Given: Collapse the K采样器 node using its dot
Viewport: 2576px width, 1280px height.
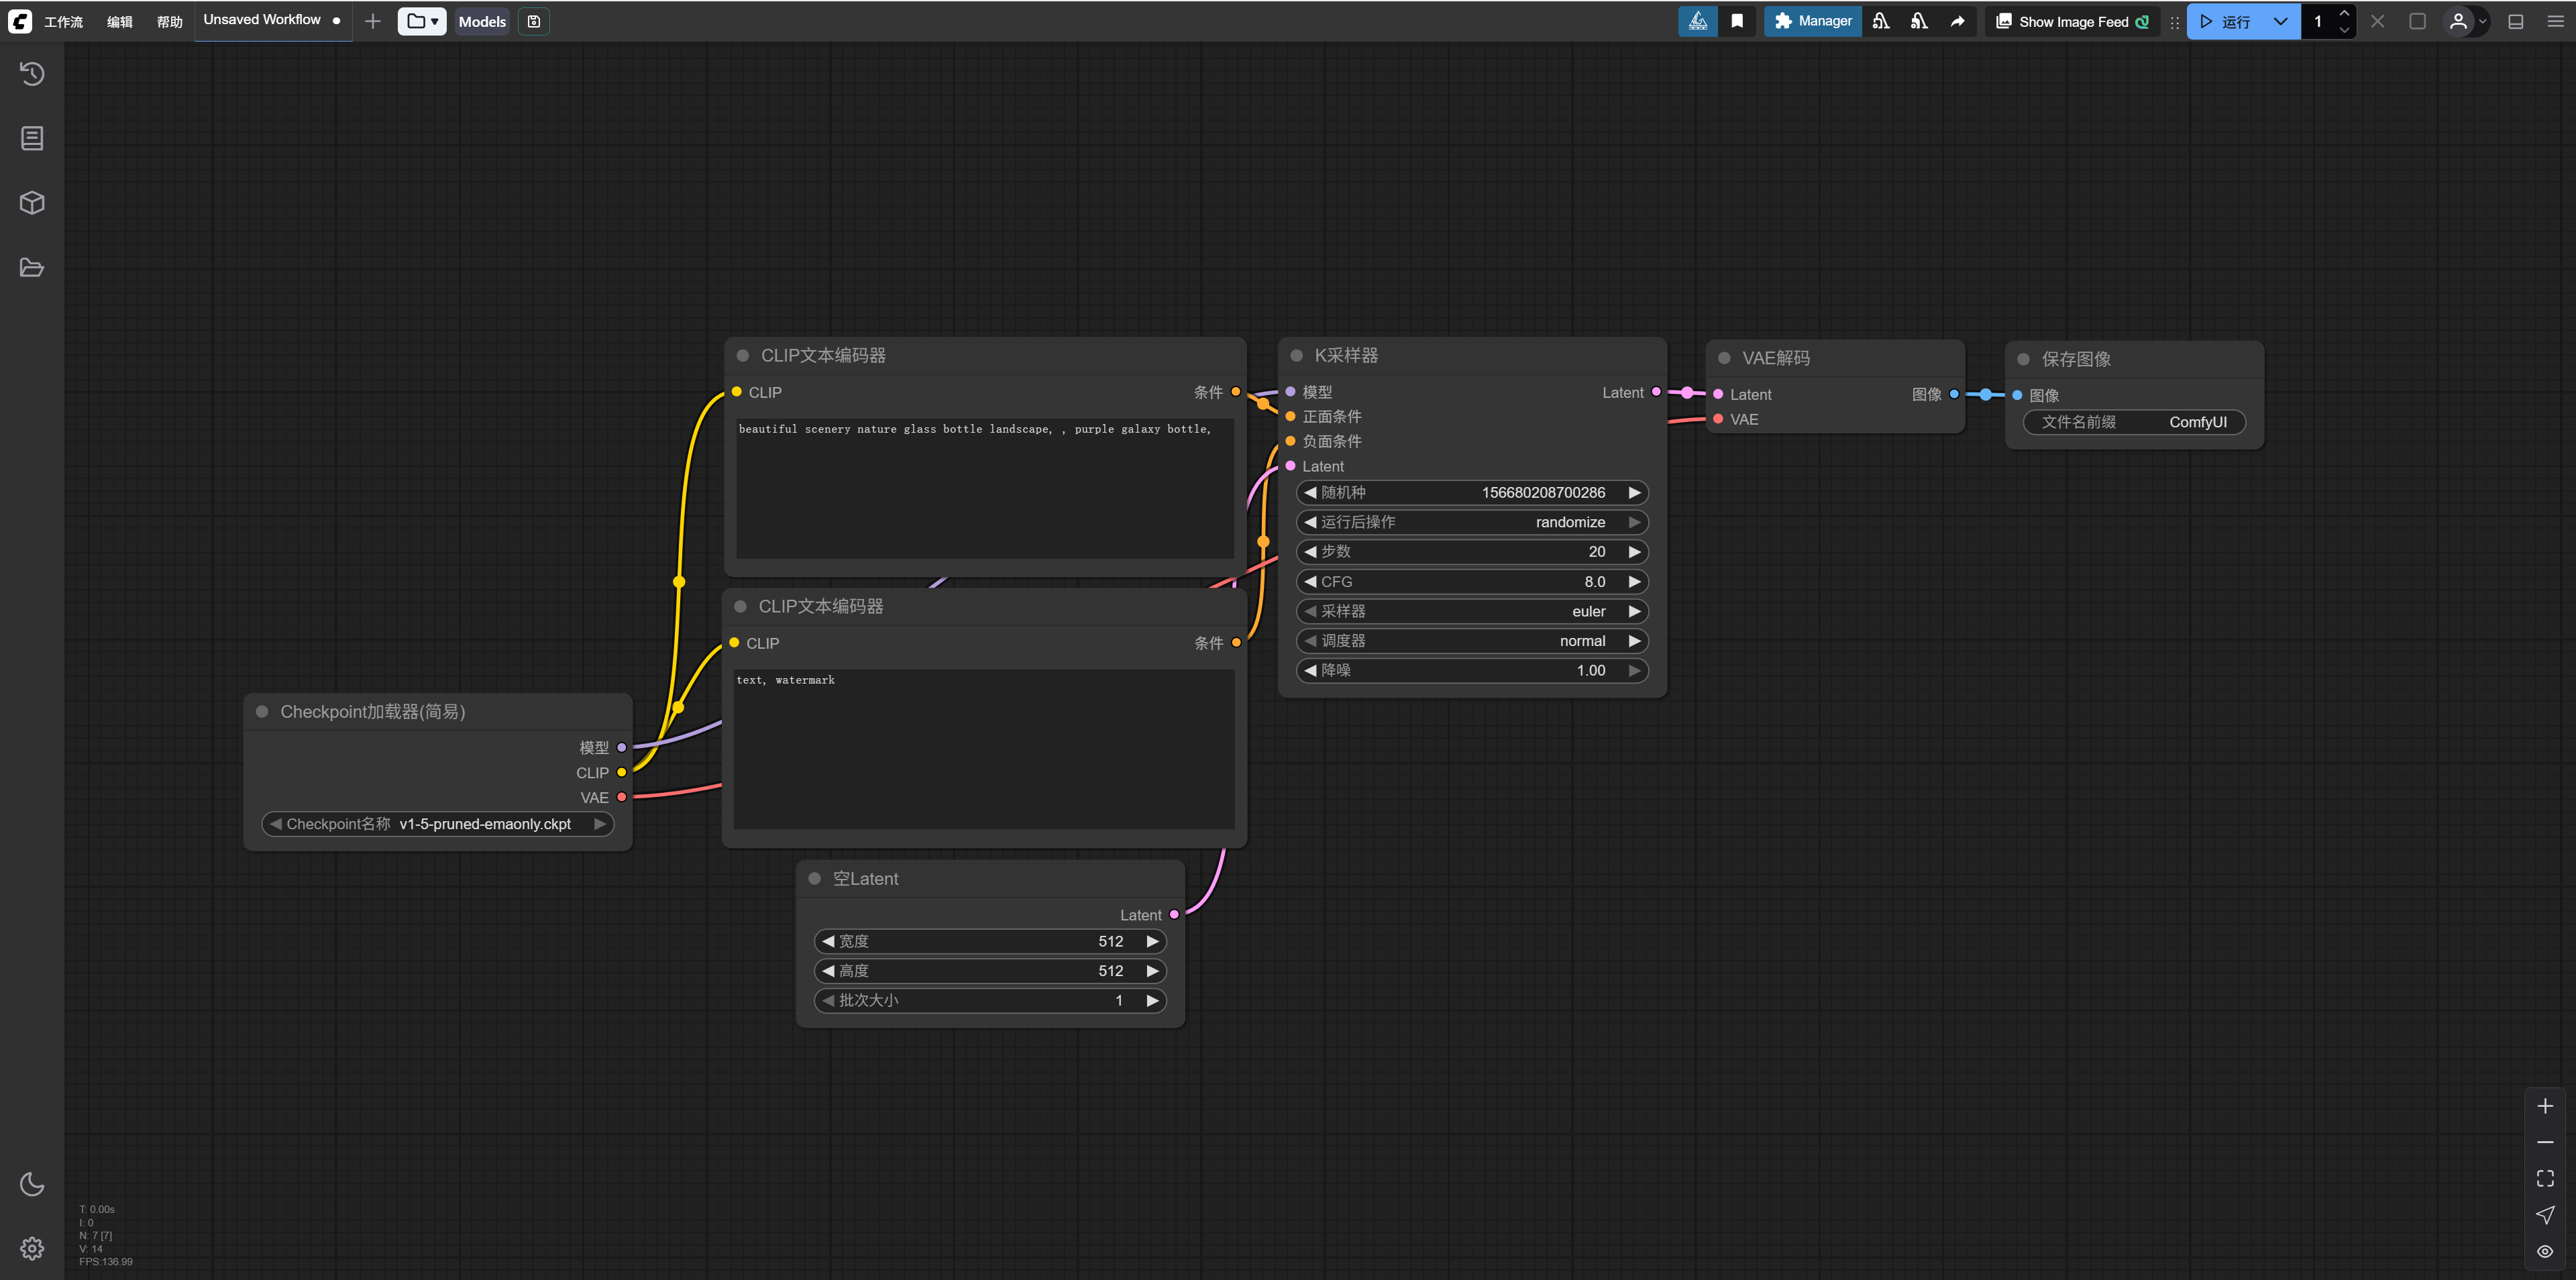Looking at the screenshot, I should tap(1296, 356).
